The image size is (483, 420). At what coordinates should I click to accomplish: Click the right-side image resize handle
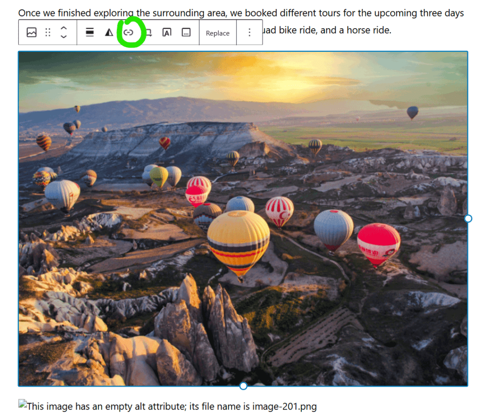point(468,218)
